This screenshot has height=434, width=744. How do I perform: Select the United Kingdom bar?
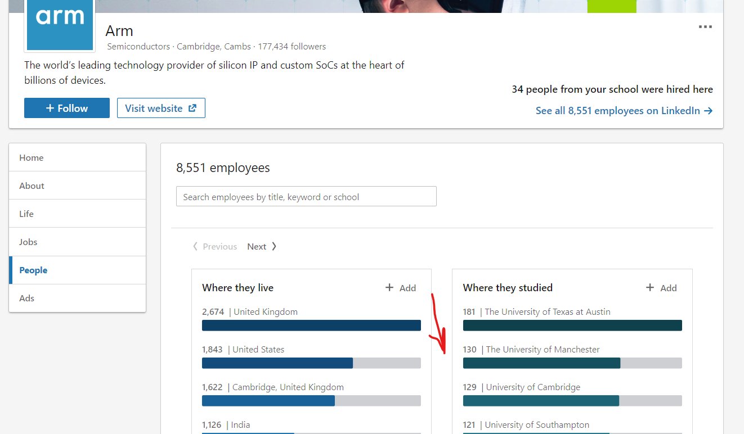(311, 325)
